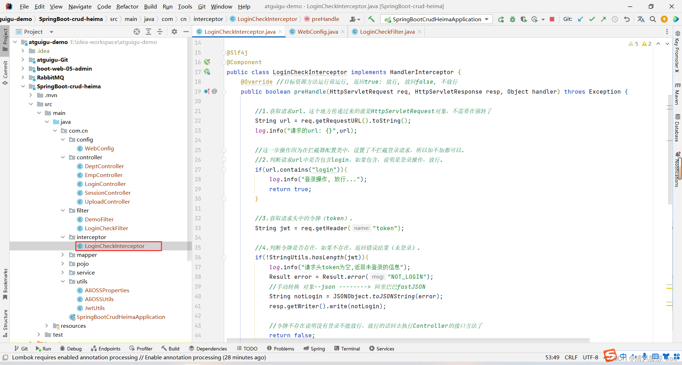
Task: Update project from Git with blue arrow
Action: coord(580,19)
